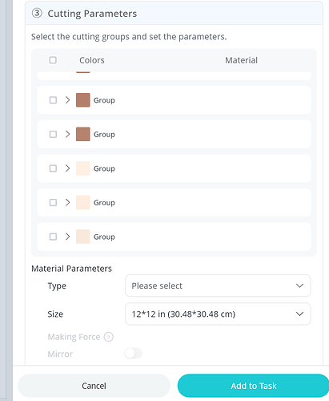Expand the second dark brown Group chevron
The image size is (329, 401).
[67, 134]
